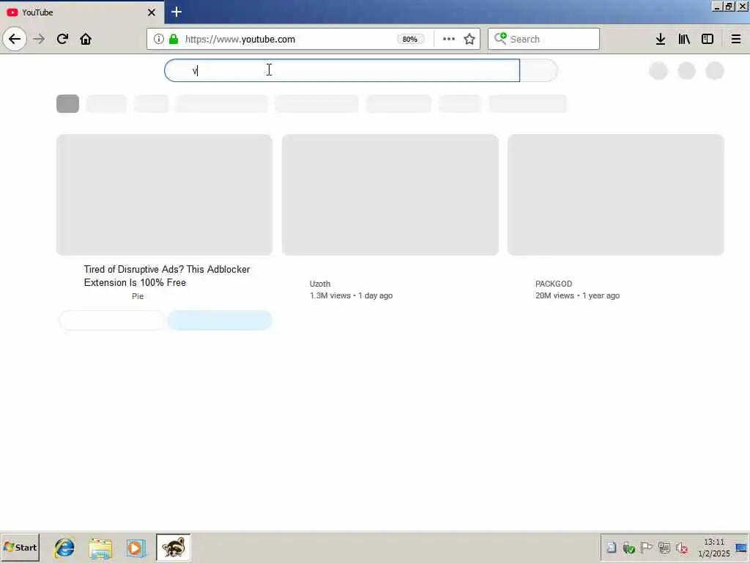Open the browser home page icon
The image size is (750, 563).
86,39
